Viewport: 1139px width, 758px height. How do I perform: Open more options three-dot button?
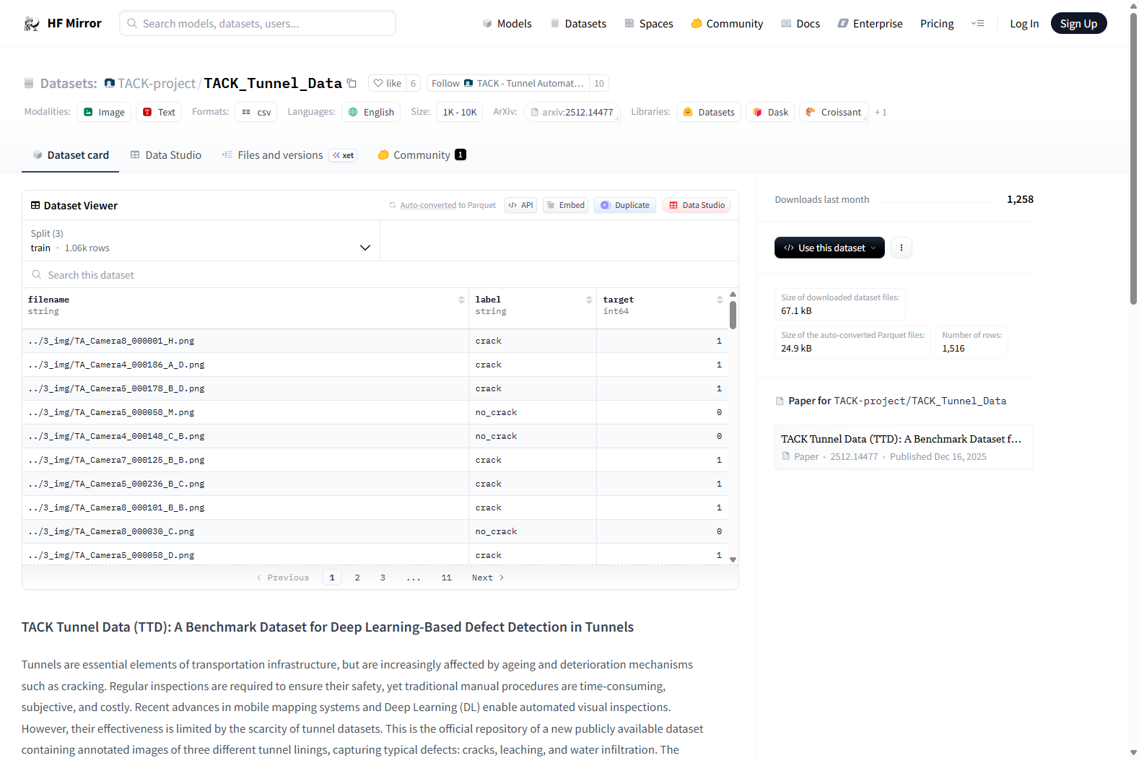(901, 248)
